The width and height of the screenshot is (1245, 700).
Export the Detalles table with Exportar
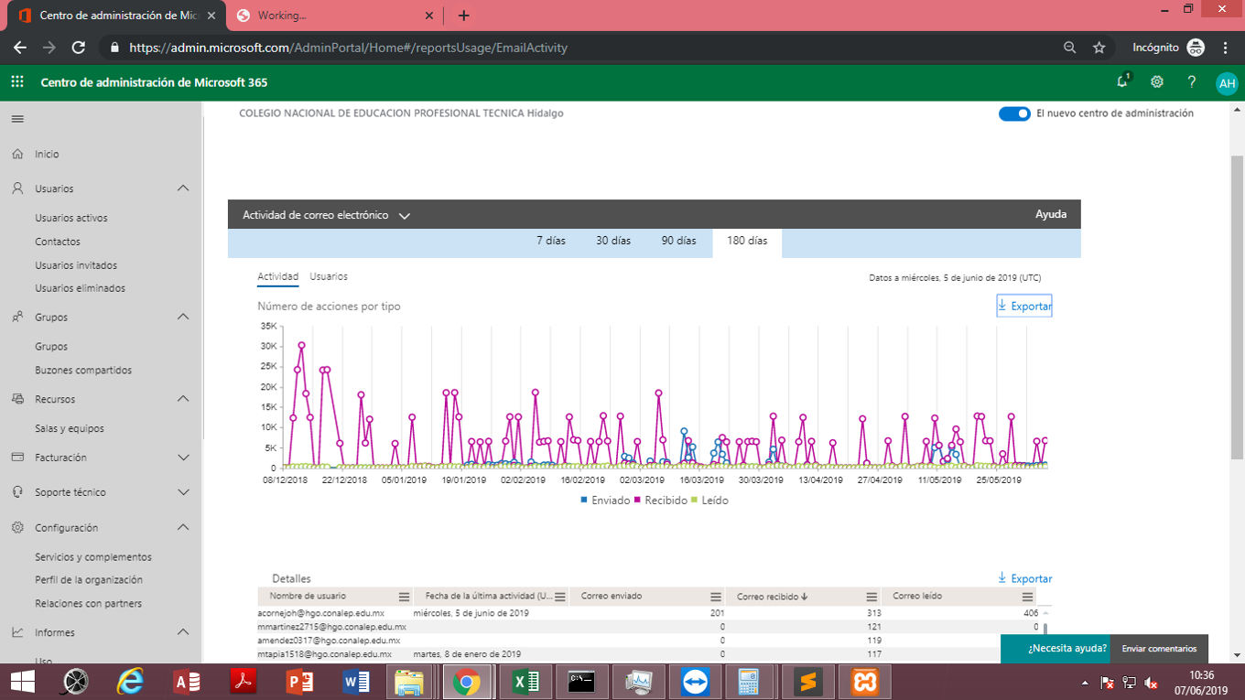[1024, 578]
